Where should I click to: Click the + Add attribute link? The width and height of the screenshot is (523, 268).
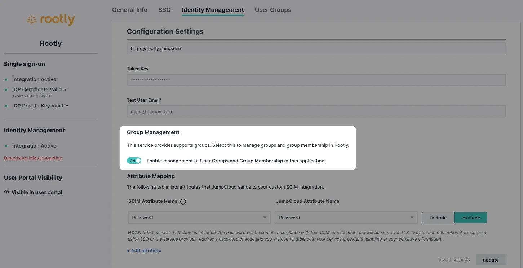pos(144,250)
